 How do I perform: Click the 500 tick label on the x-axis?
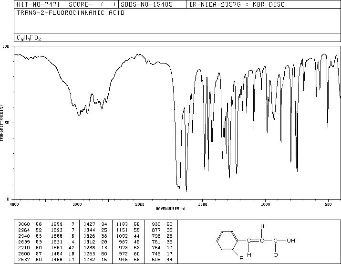point(328,204)
